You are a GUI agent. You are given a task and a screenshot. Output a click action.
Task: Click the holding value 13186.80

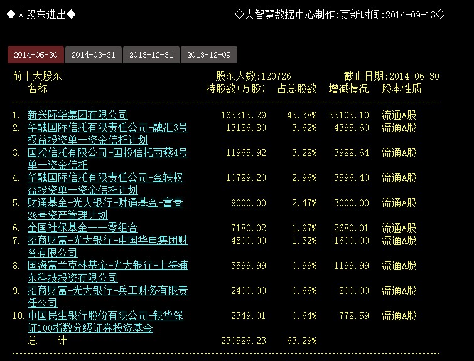pyautogui.click(x=245, y=128)
